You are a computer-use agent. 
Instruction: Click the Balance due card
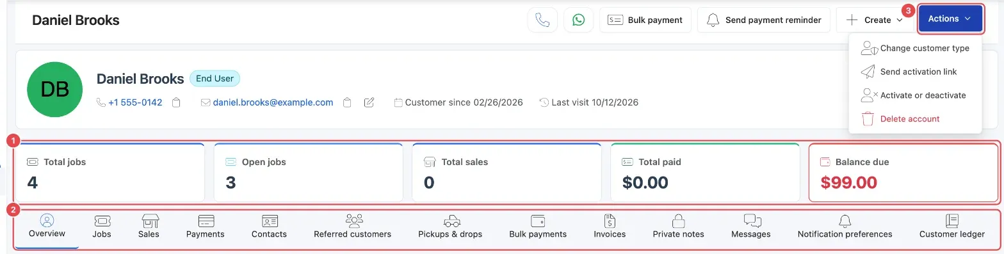[903, 173]
